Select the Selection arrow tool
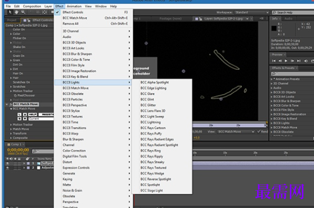This screenshot has width=314, height=208. [x=9, y=12]
